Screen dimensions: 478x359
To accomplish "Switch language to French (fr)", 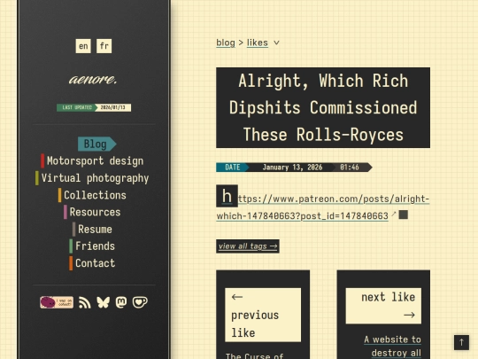I will (104, 46).
